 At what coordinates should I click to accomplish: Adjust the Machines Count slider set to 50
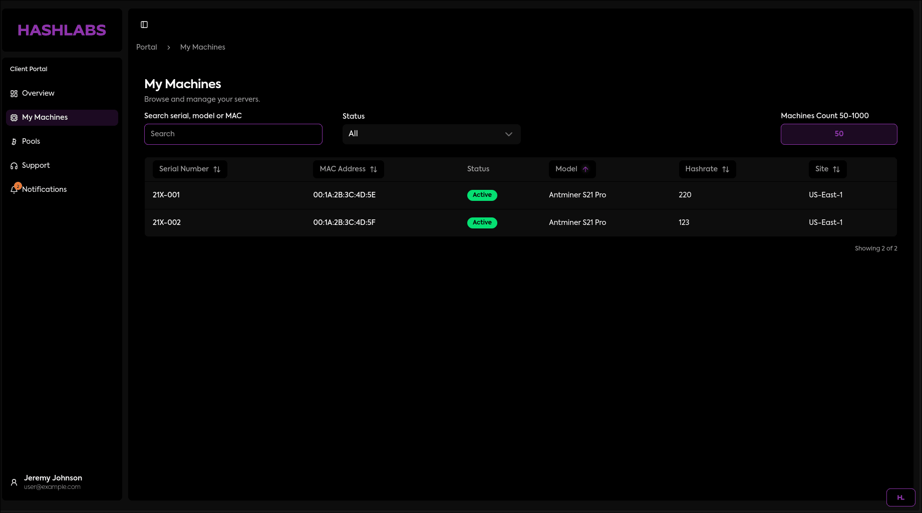click(x=838, y=134)
